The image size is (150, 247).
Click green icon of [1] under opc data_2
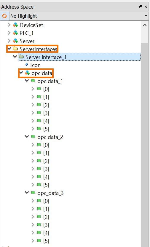click(x=39, y=153)
